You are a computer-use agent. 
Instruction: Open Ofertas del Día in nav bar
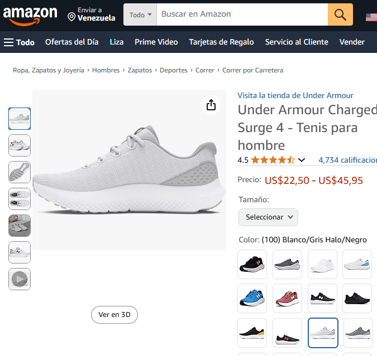tap(71, 42)
